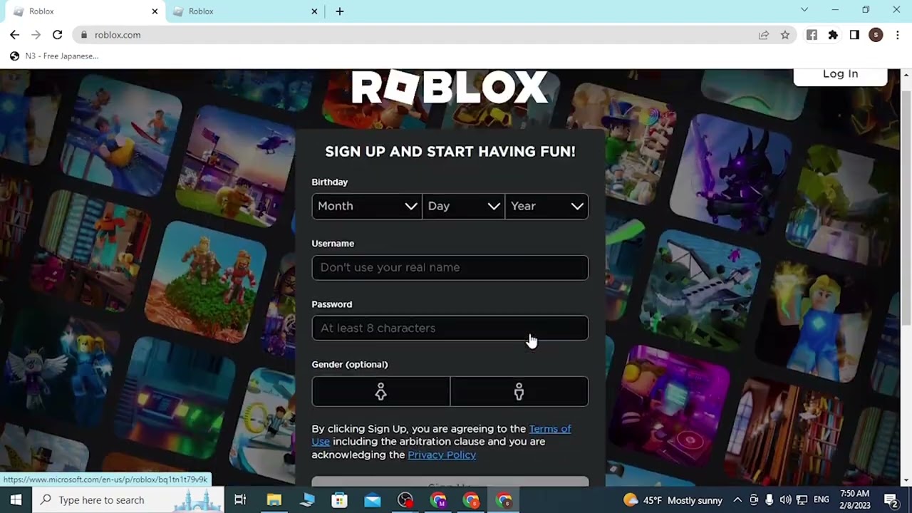Open the Mail app from taskbar

(x=373, y=499)
